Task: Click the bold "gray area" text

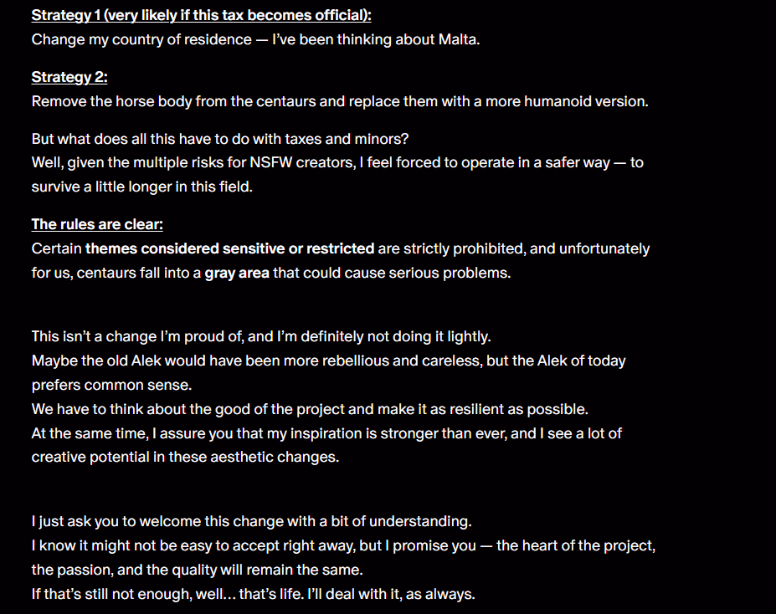Action: pos(237,273)
